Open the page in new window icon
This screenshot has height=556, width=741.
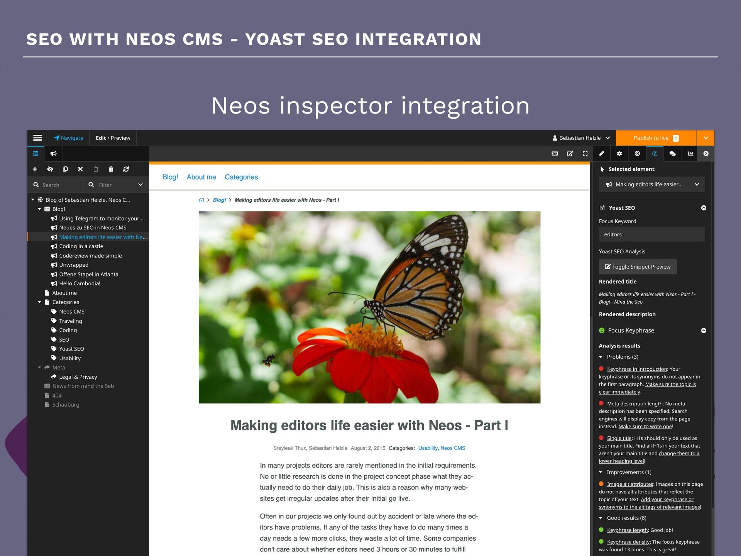click(570, 154)
